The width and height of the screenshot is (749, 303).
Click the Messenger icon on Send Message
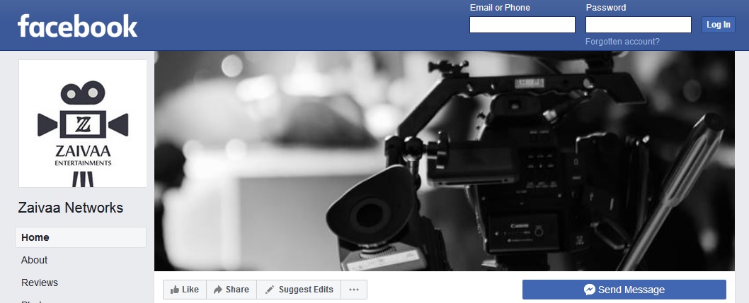click(589, 290)
